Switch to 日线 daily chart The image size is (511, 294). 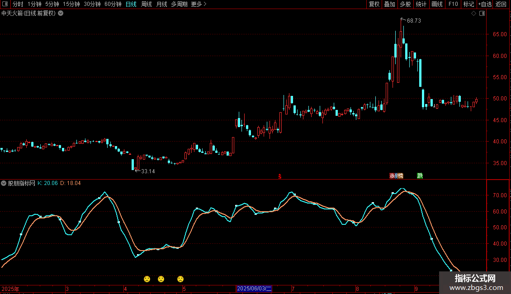(x=131, y=4)
